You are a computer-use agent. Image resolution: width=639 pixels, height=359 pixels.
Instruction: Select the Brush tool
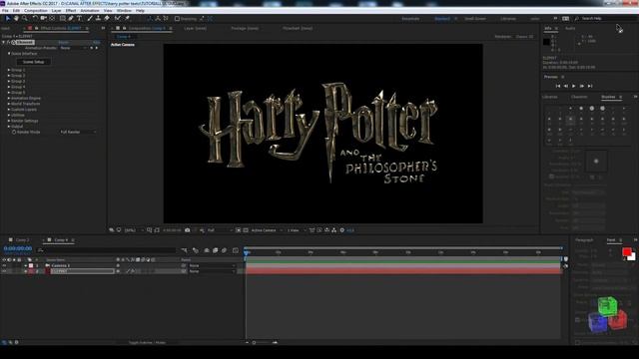pyautogui.click(x=90, y=18)
